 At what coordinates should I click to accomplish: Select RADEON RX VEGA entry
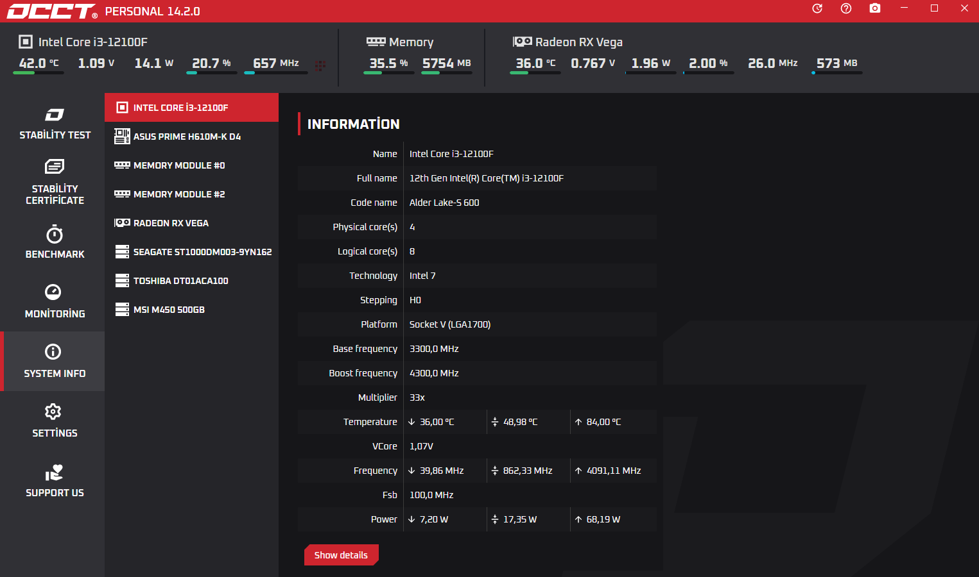[x=191, y=222]
